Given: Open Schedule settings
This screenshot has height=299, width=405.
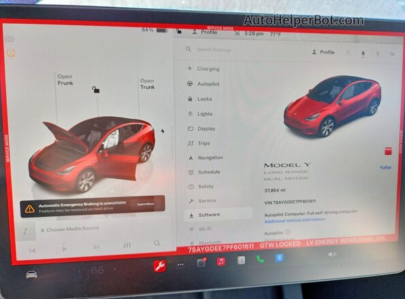Looking at the screenshot, I should 204,172.
